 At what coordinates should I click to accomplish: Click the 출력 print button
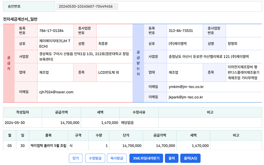[x=171, y=158]
